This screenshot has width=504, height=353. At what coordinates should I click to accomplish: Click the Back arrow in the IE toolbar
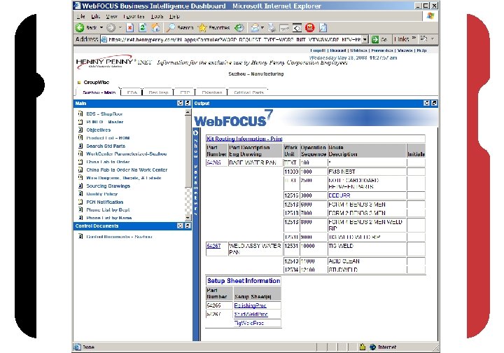point(80,27)
